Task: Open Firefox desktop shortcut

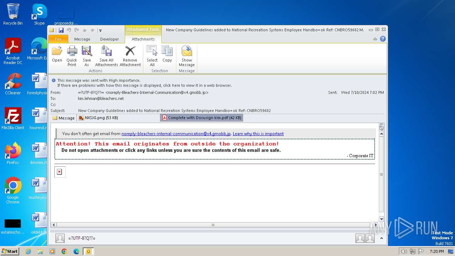Action: tap(13, 153)
